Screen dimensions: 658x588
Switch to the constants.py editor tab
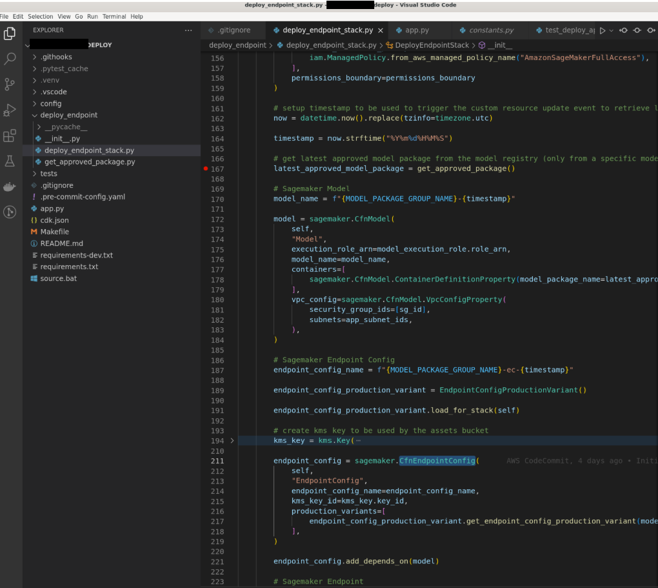(x=491, y=30)
